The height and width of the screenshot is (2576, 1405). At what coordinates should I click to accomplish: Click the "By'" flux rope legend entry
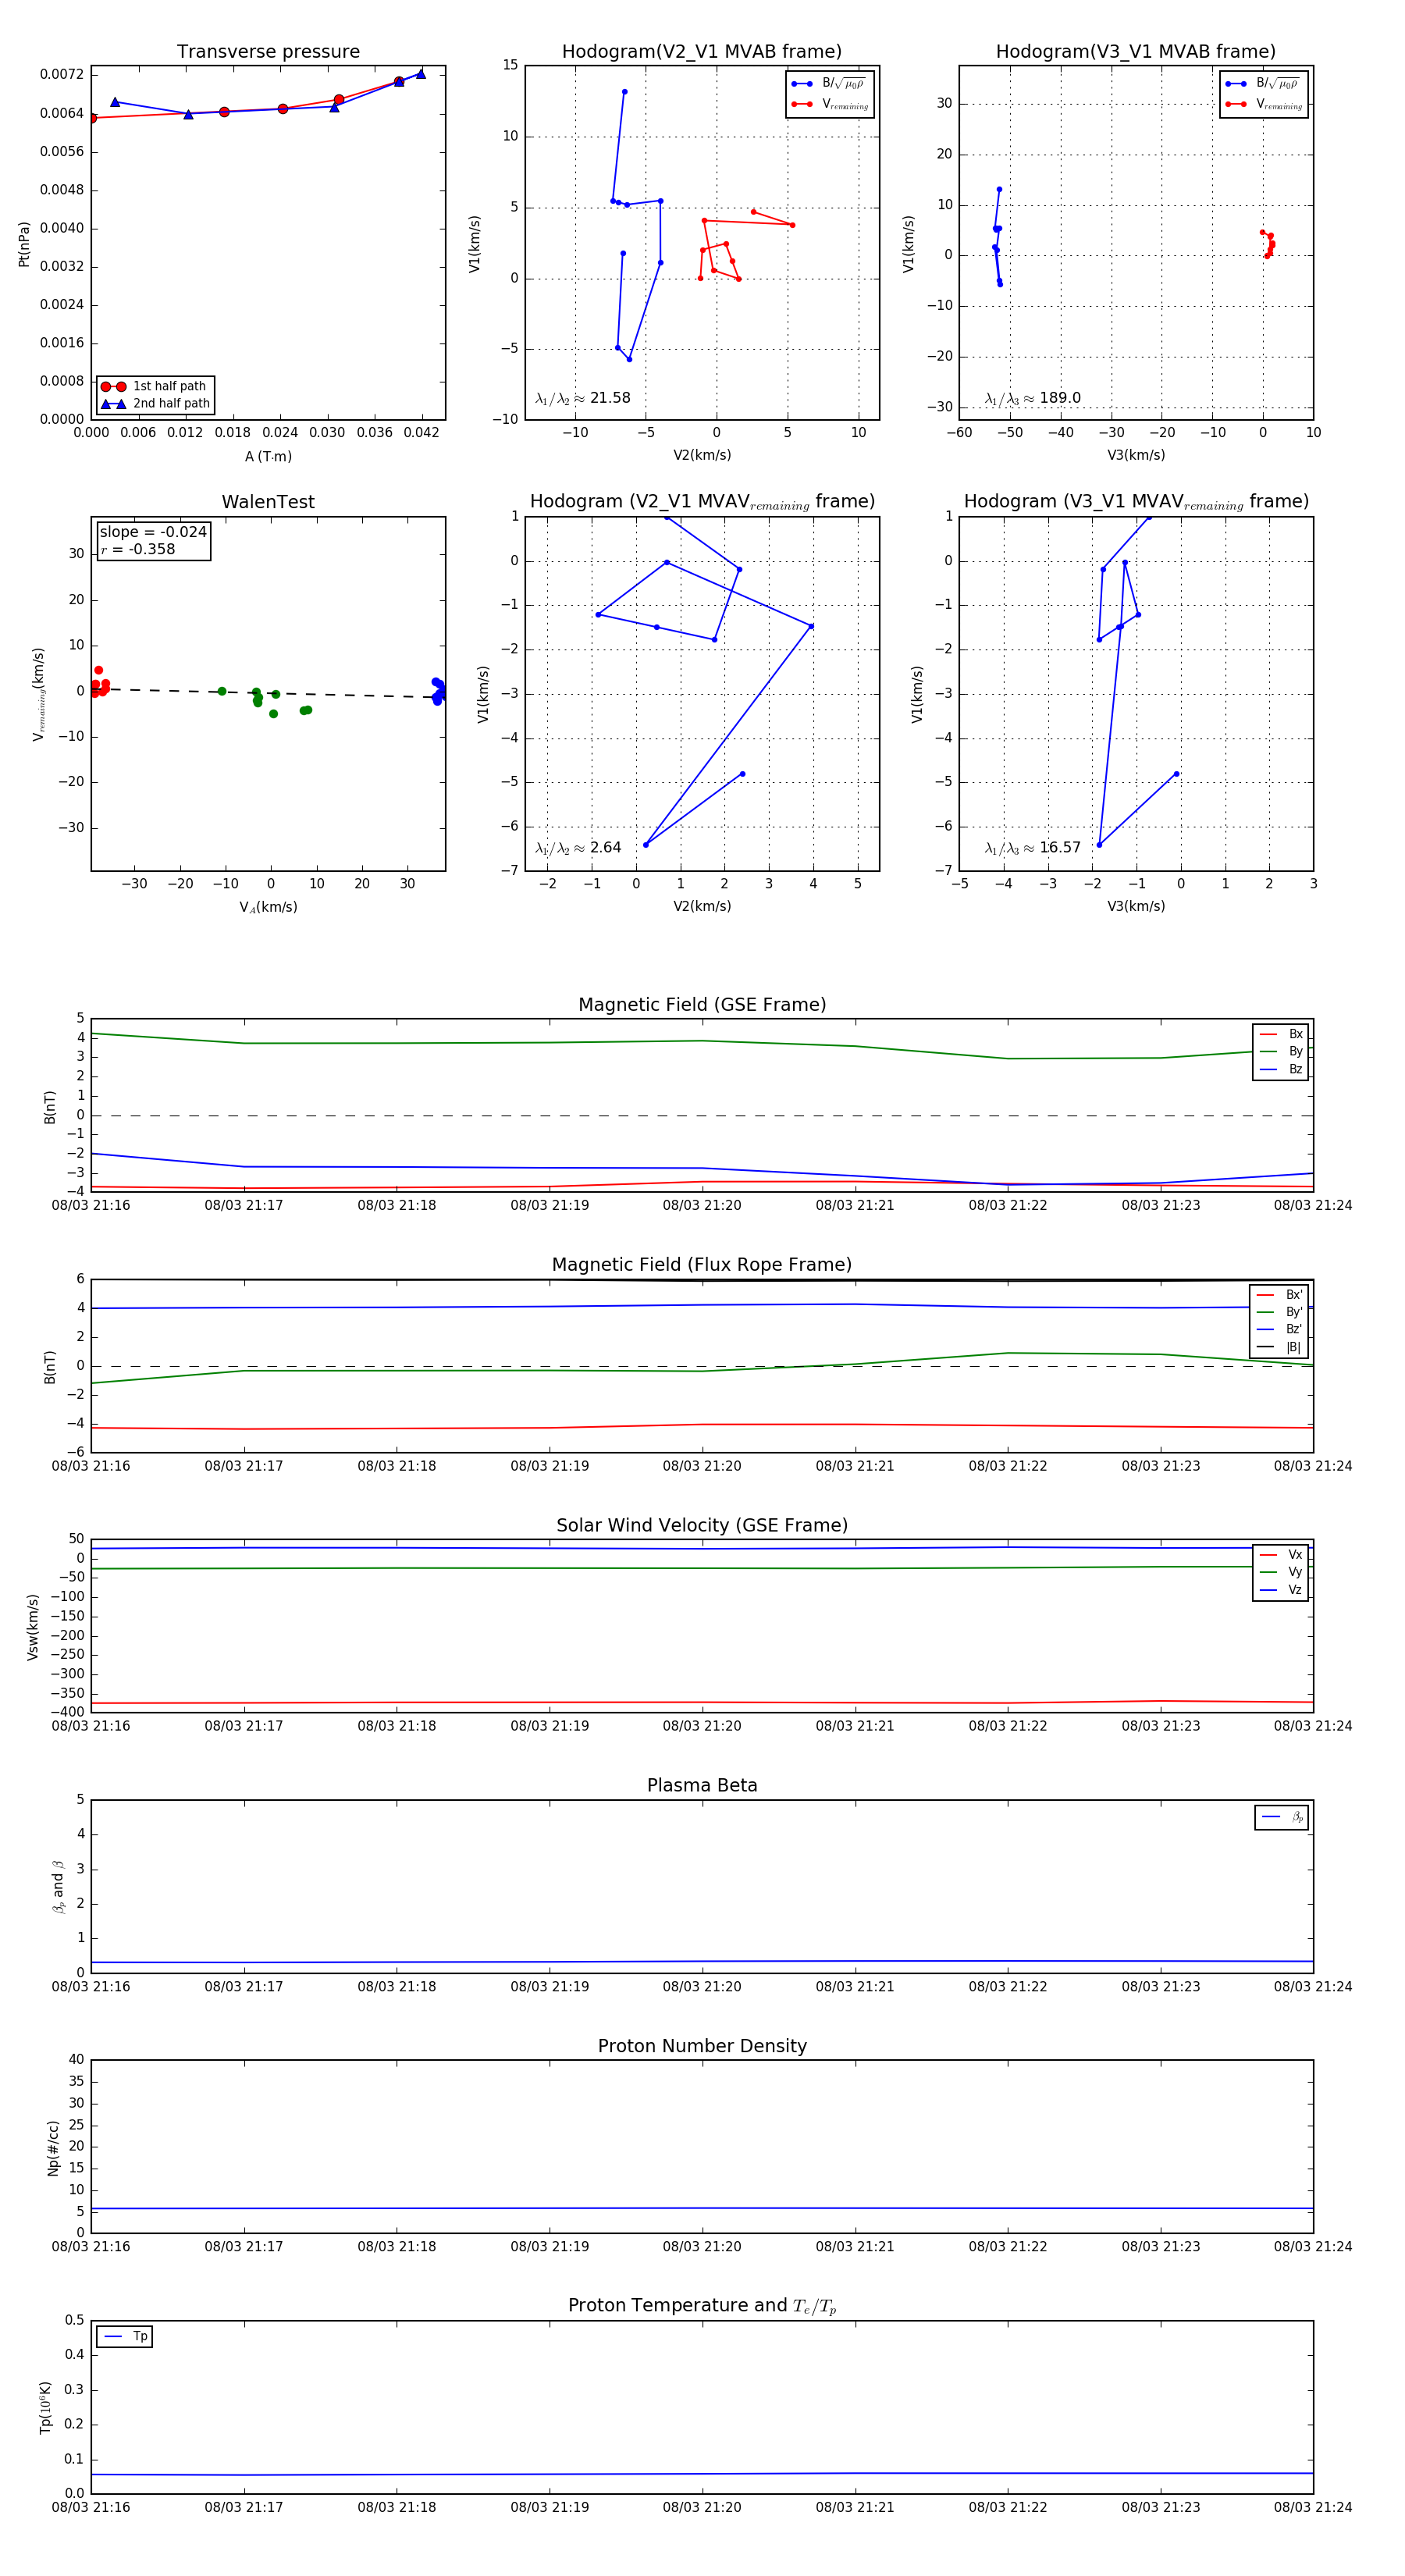[1280, 1312]
